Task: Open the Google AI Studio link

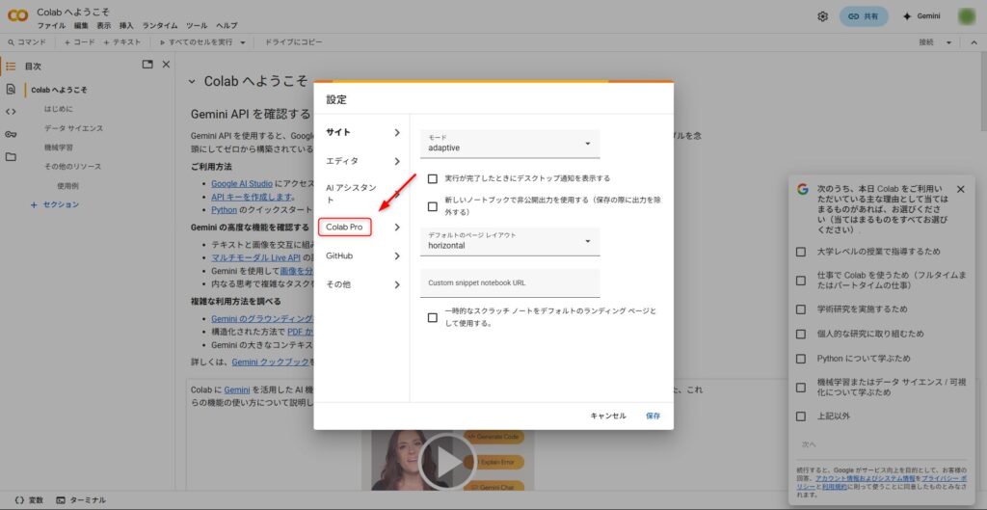Action: (x=242, y=184)
